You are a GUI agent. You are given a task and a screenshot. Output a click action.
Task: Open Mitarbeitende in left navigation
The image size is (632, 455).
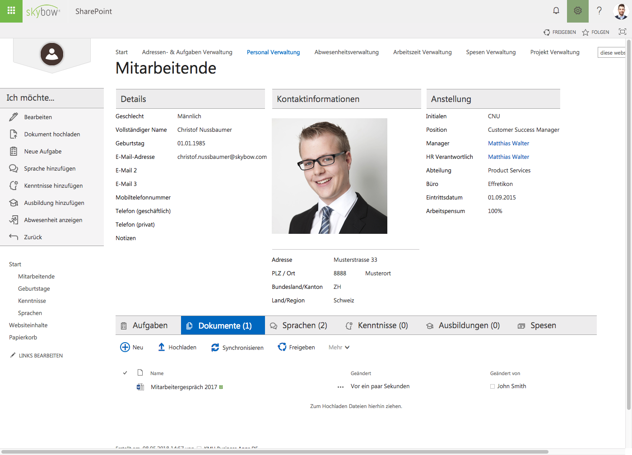(36, 276)
